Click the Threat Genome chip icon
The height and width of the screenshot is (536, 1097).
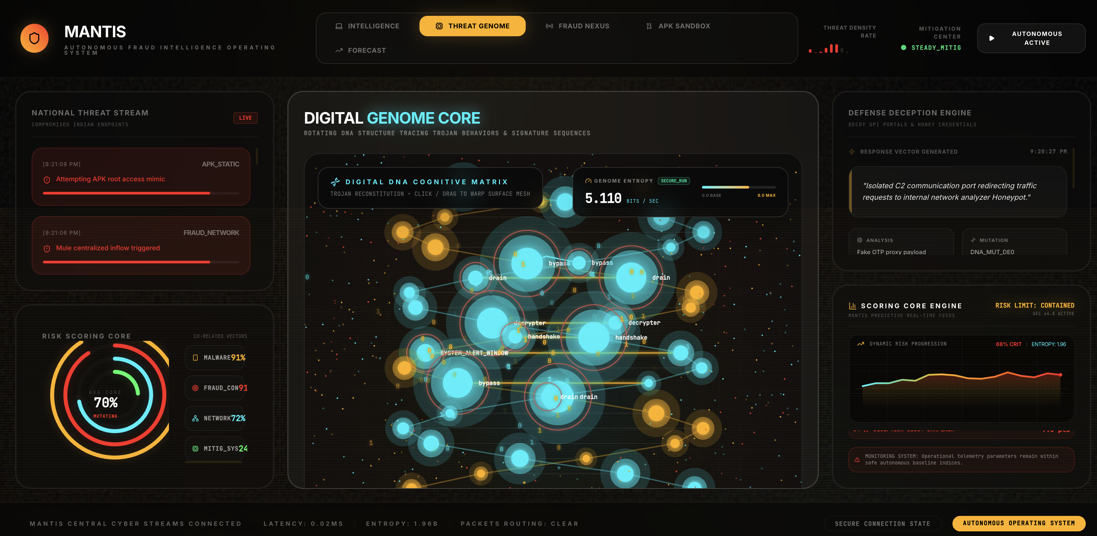tap(439, 26)
